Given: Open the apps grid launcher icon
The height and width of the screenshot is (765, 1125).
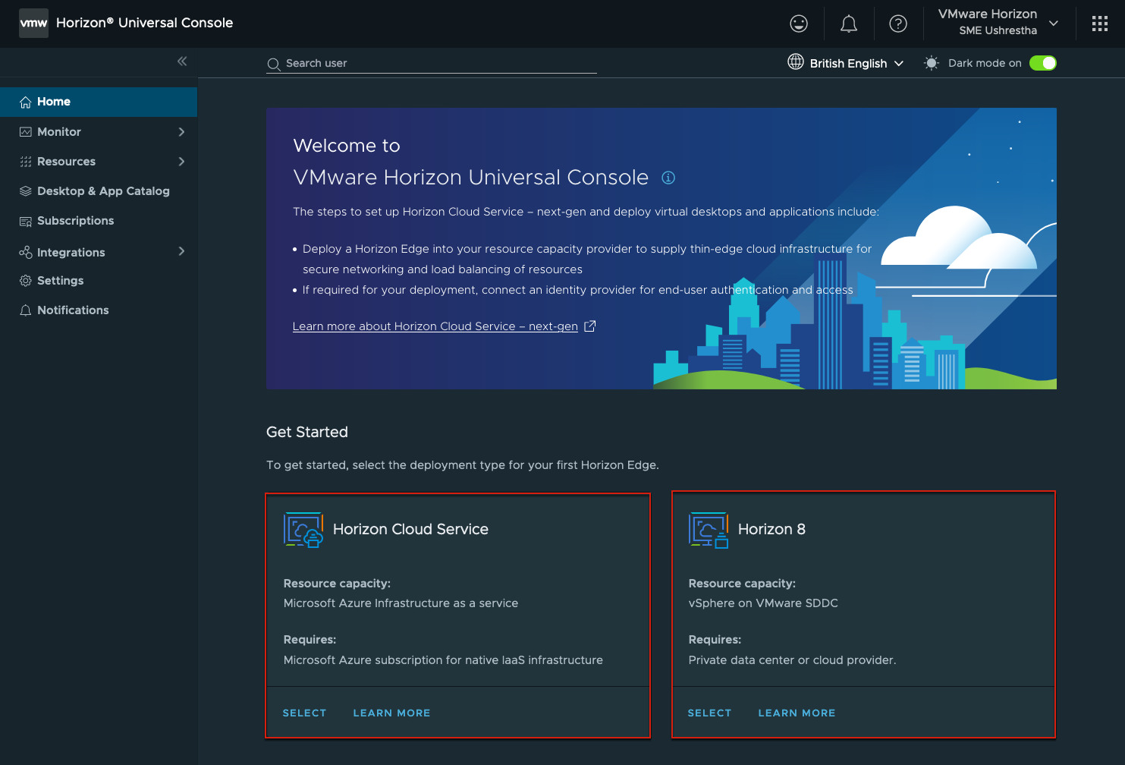Looking at the screenshot, I should coord(1100,24).
